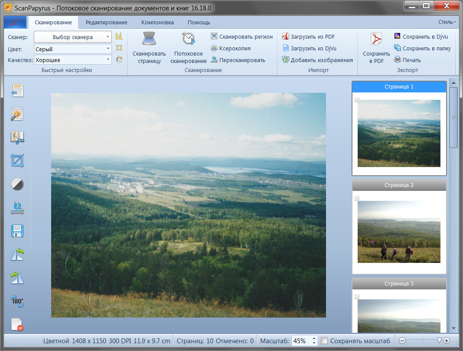Rotate page left using sidebar icon
463x351 pixels.
pyautogui.click(x=17, y=254)
